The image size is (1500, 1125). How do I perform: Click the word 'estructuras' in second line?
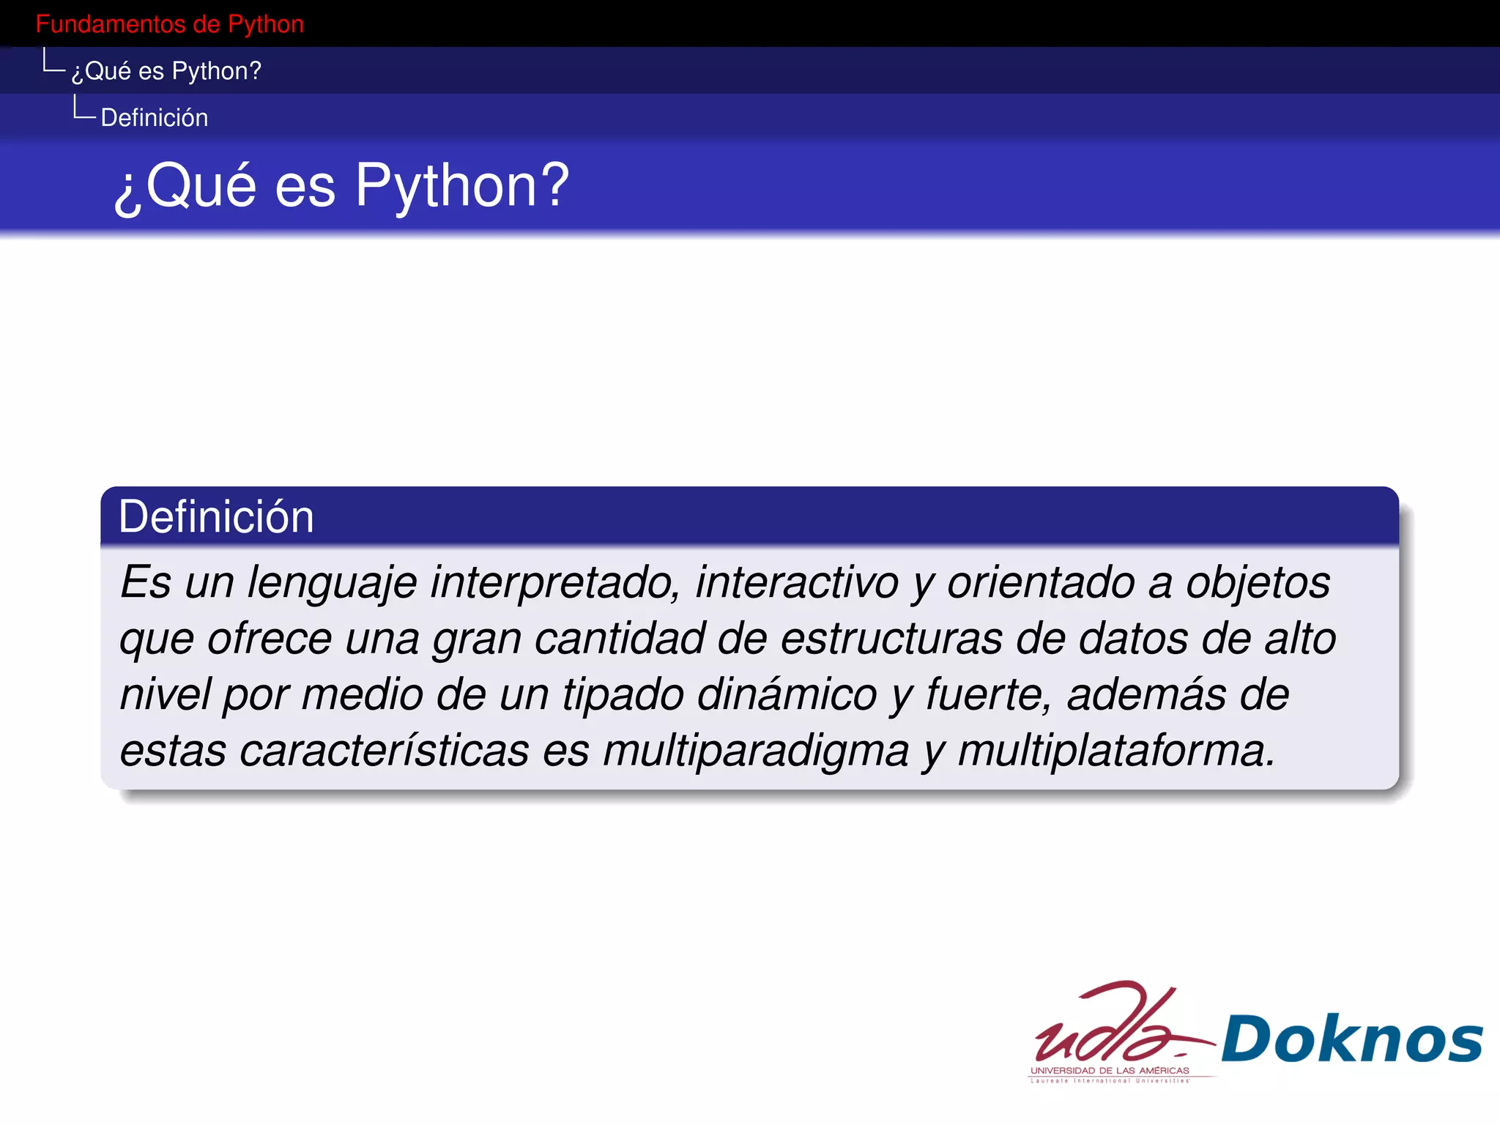click(x=891, y=639)
